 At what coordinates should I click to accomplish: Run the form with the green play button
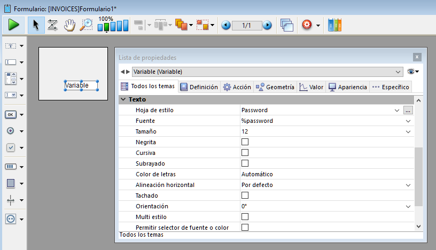click(x=13, y=25)
